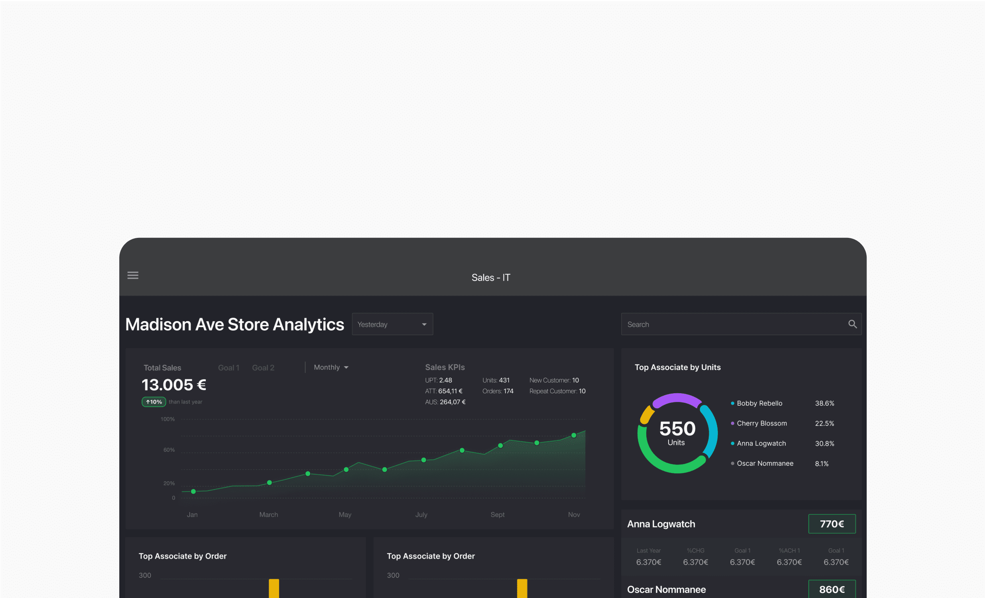Click the 770€ badge for Anna Logwatch
The image size is (985, 598).
point(832,524)
